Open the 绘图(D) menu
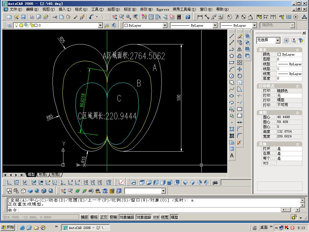309x232 pixels. [x=114, y=9]
